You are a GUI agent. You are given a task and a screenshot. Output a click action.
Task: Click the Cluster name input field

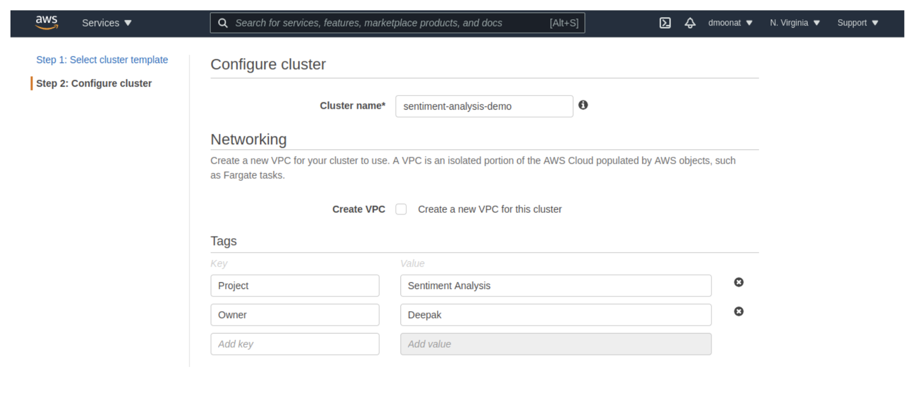[484, 106]
